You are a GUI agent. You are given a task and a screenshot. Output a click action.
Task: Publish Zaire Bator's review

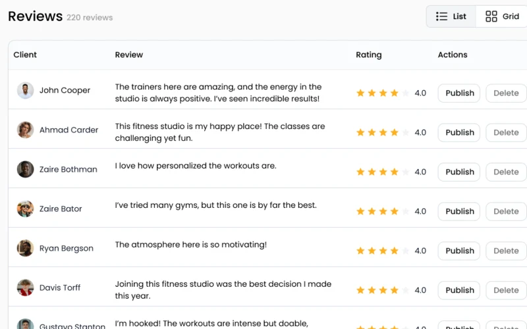[459, 211]
